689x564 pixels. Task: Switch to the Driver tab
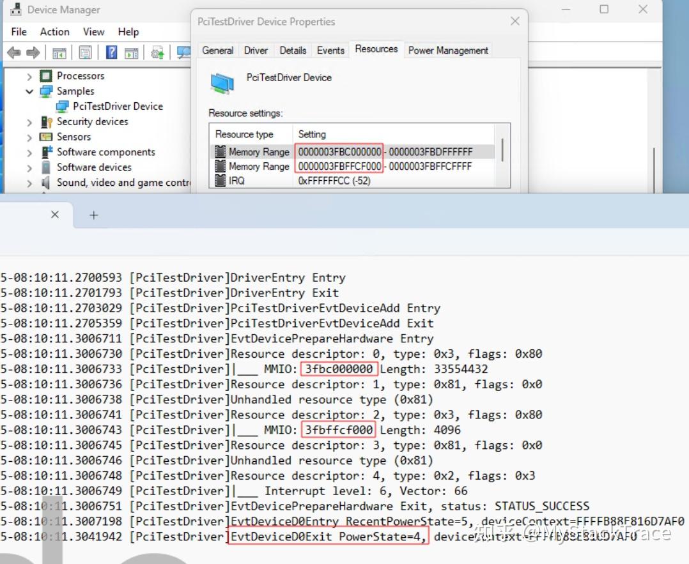tap(256, 50)
